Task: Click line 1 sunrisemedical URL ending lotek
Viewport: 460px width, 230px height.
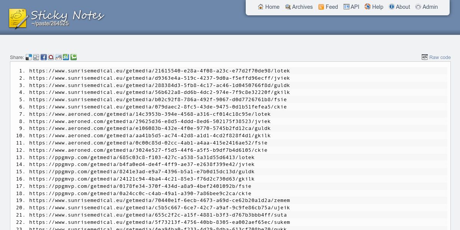Action: click(159, 71)
